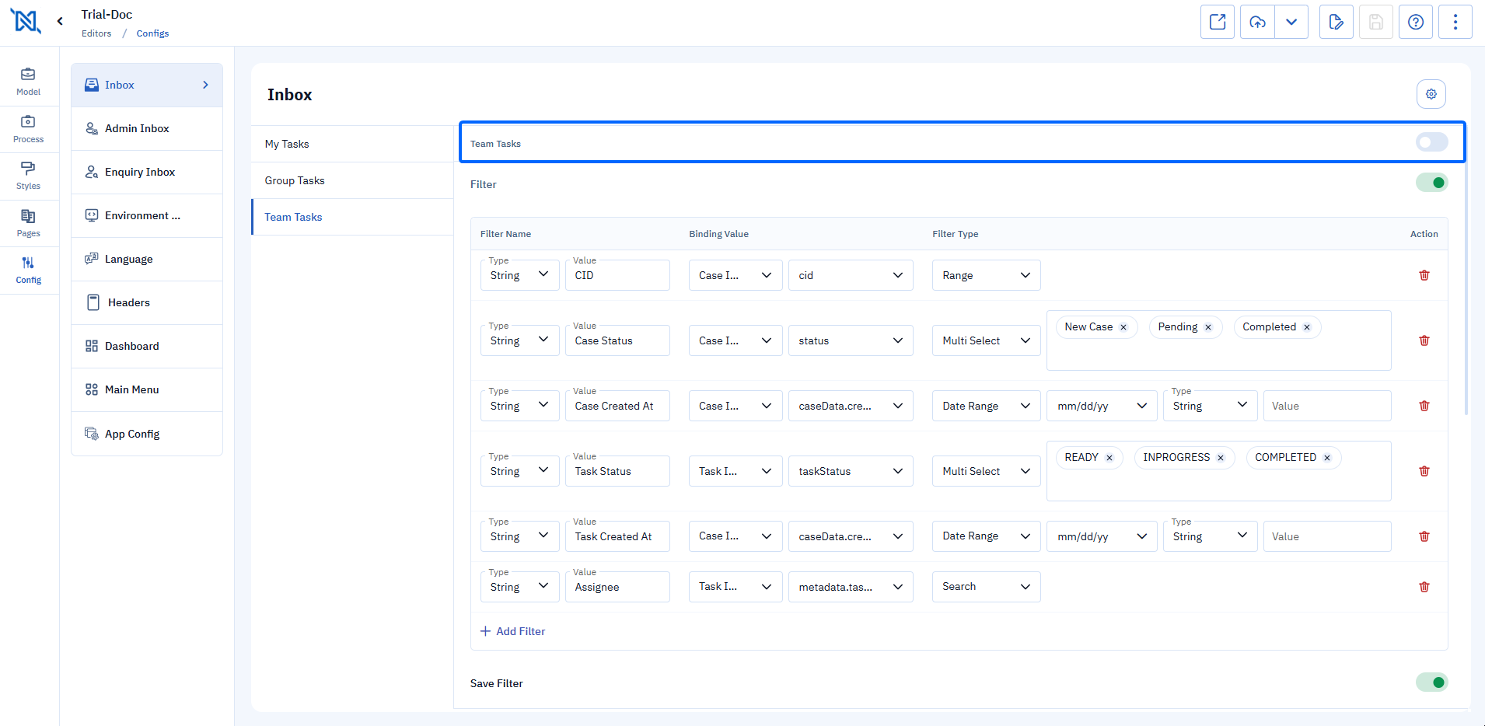Click the help question mark icon
Image resolution: width=1485 pixels, height=726 pixels.
tap(1416, 22)
